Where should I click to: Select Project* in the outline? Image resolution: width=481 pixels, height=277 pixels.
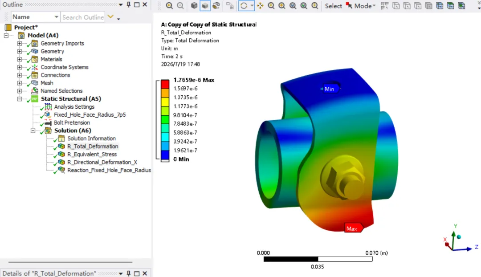coord(26,27)
